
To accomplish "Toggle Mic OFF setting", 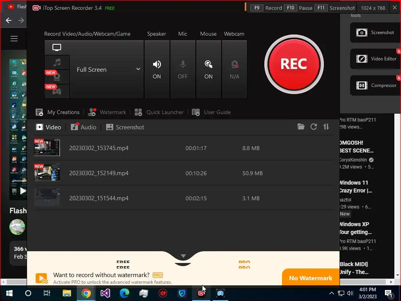I will coord(182,69).
